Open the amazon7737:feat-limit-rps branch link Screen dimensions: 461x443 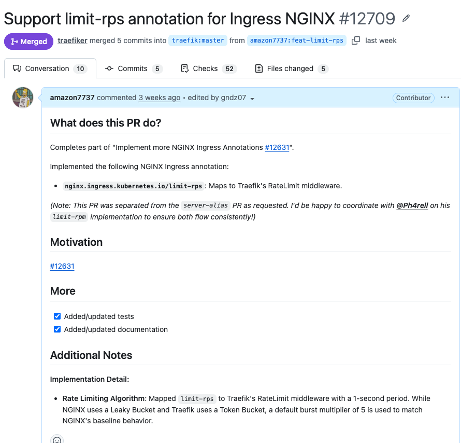pos(297,40)
